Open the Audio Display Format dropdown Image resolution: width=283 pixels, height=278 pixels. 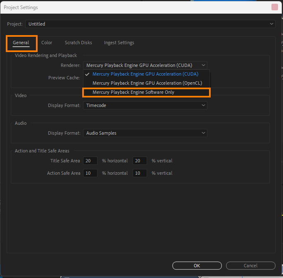(145, 133)
